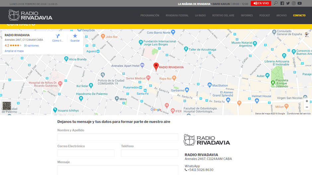
Task: Click the Pueyrredón subway station icon
Action: pyautogui.click(x=141, y=87)
